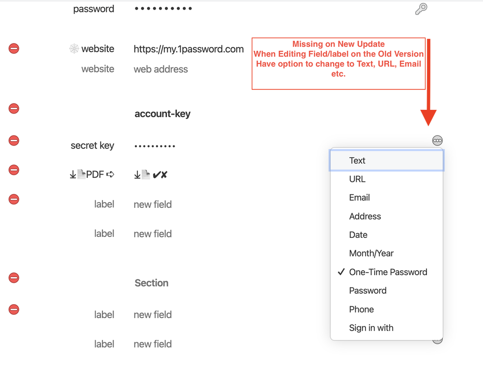
Task: Select the checked One-Time Password option
Action: click(387, 272)
